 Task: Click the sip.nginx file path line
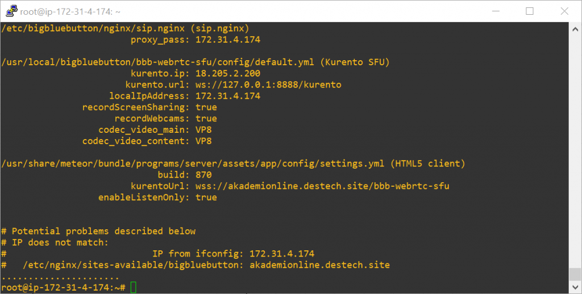pos(125,28)
